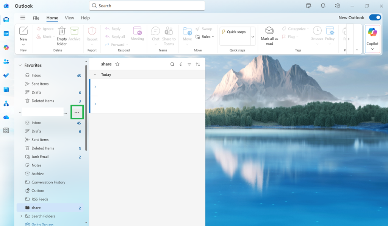Screen dimensions: 388x226
Task: Open the More apps grid icon
Action: (x=6, y=131)
